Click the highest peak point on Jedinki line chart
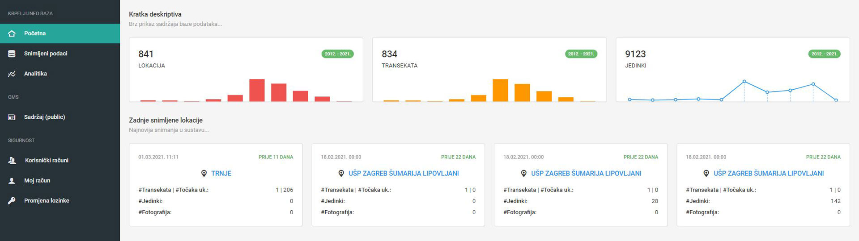 744,81
